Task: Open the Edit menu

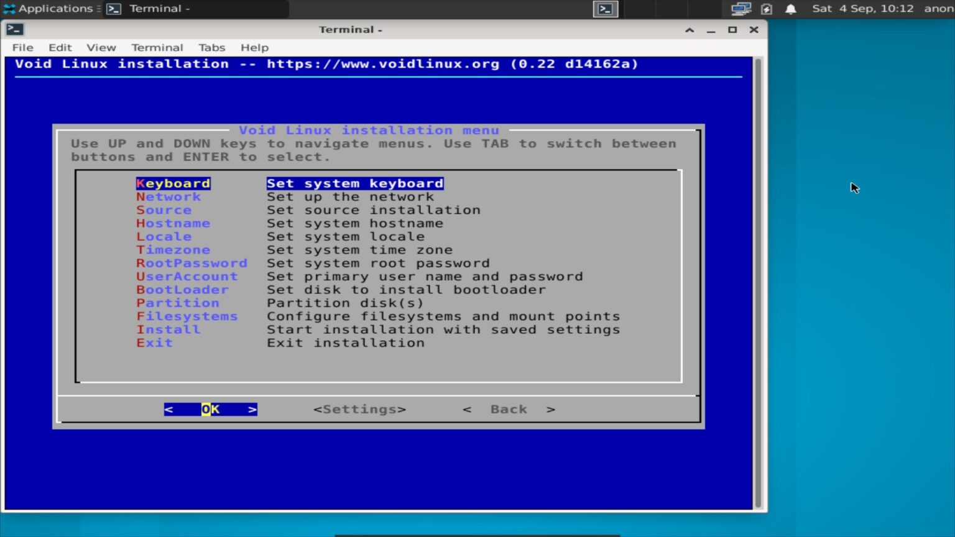Action: pos(60,47)
